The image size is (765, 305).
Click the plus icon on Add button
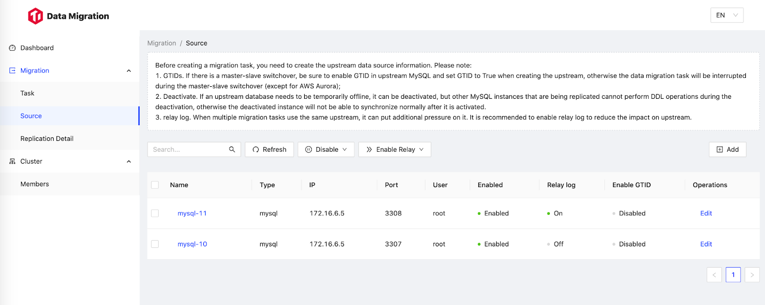(720, 149)
